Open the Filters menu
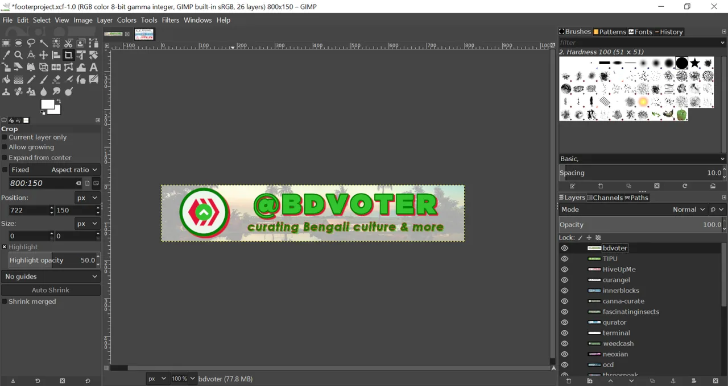The width and height of the screenshot is (728, 386). click(171, 20)
